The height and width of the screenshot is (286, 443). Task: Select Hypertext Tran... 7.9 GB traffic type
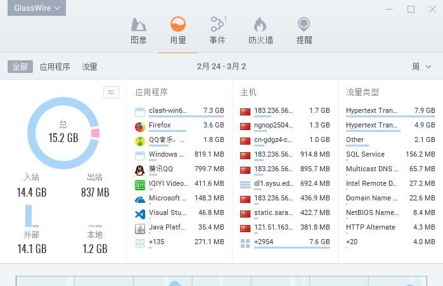(390, 112)
